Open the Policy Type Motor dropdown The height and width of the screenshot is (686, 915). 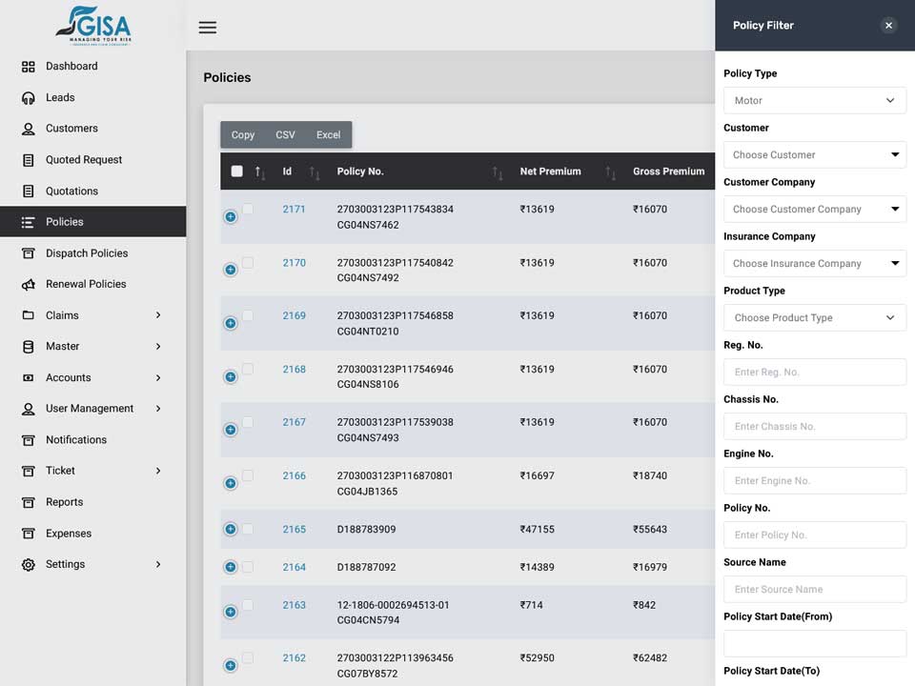pyautogui.click(x=815, y=100)
